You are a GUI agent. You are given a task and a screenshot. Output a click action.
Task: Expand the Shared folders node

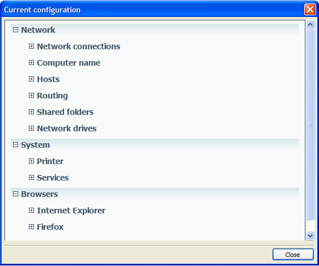pos(31,111)
